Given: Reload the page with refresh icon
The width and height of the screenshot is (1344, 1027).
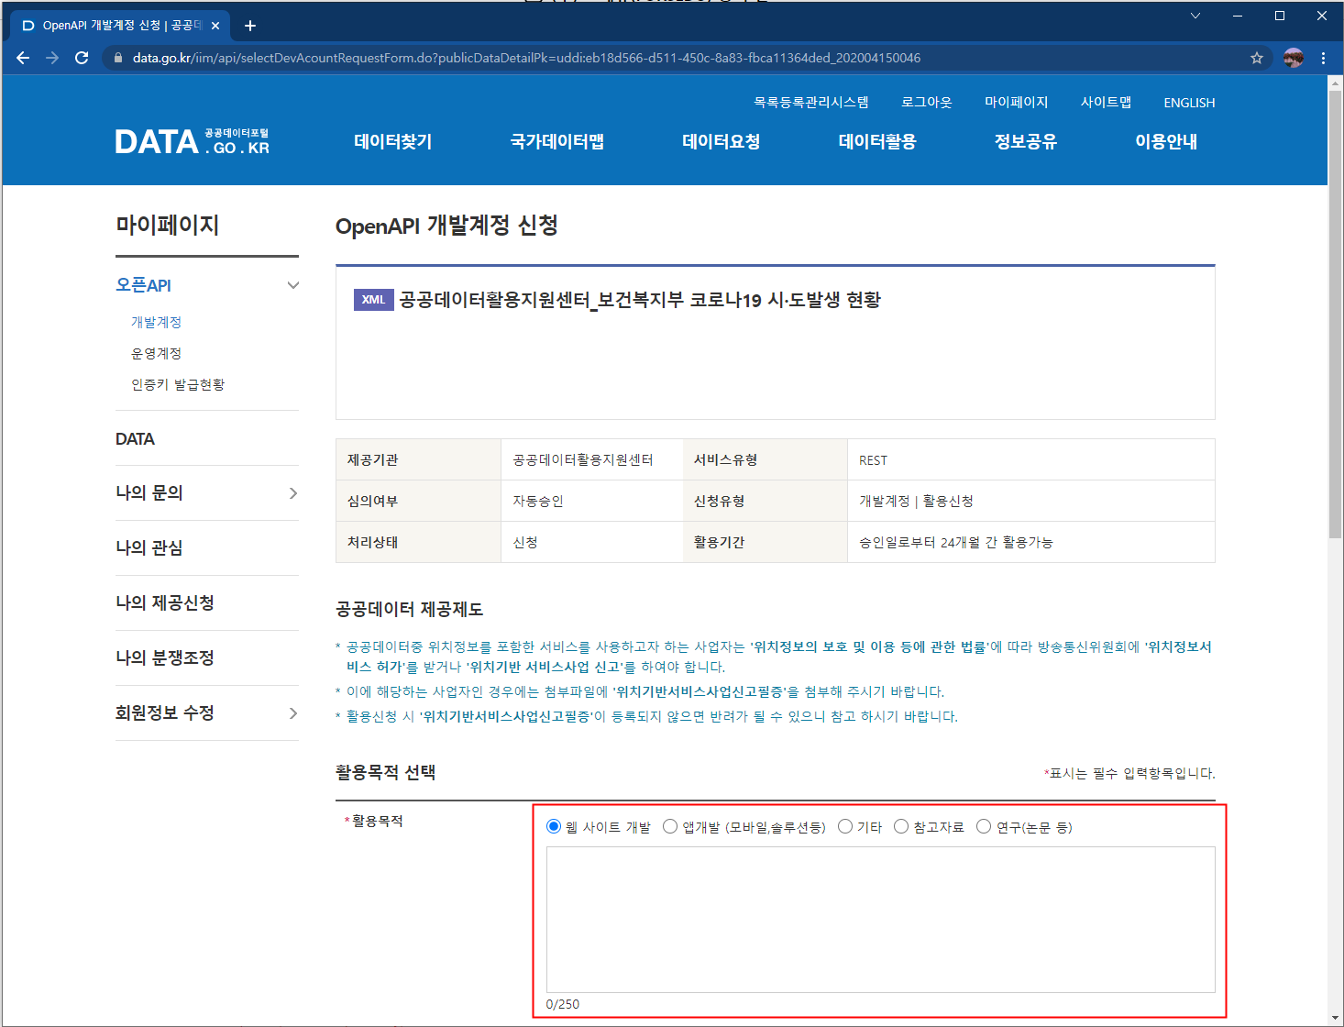Looking at the screenshot, I should click(x=82, y=58).
